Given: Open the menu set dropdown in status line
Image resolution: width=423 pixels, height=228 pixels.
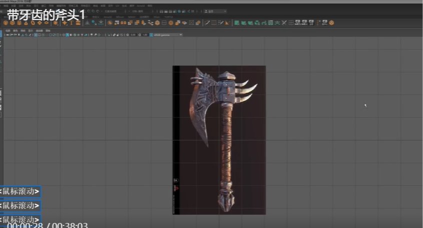Looking at the screenshot, I should click(15, 10).
